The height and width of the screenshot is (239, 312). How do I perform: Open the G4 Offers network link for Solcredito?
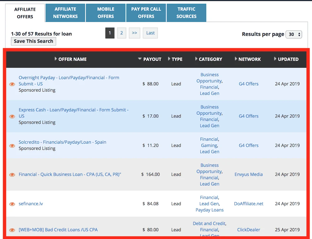[248, 146]
